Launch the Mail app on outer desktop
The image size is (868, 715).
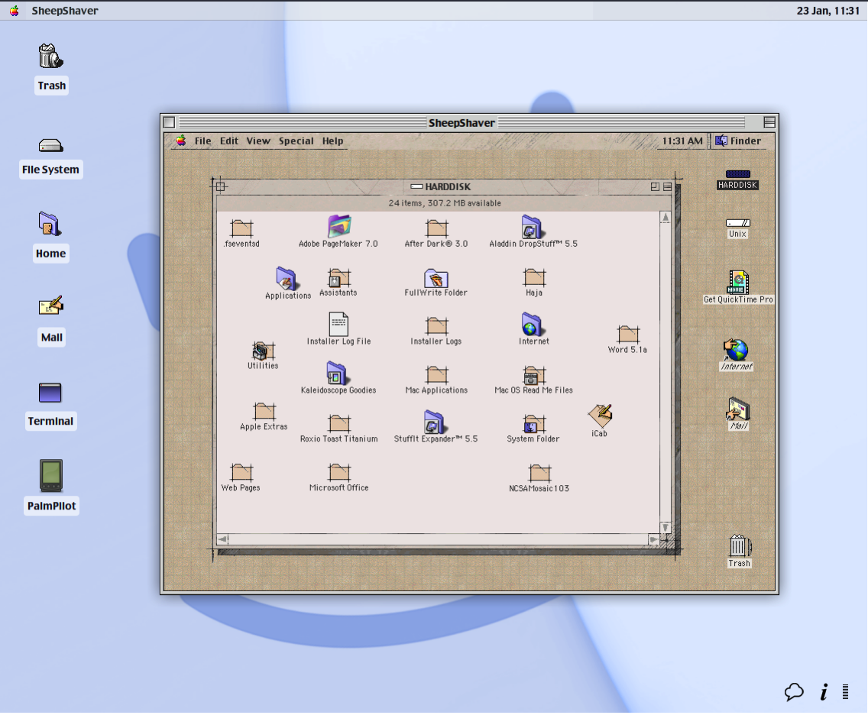coord(51,306)
